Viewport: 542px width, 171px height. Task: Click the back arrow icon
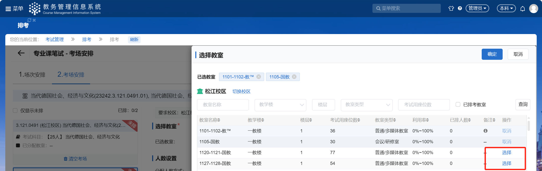click(x=21, y=53)
